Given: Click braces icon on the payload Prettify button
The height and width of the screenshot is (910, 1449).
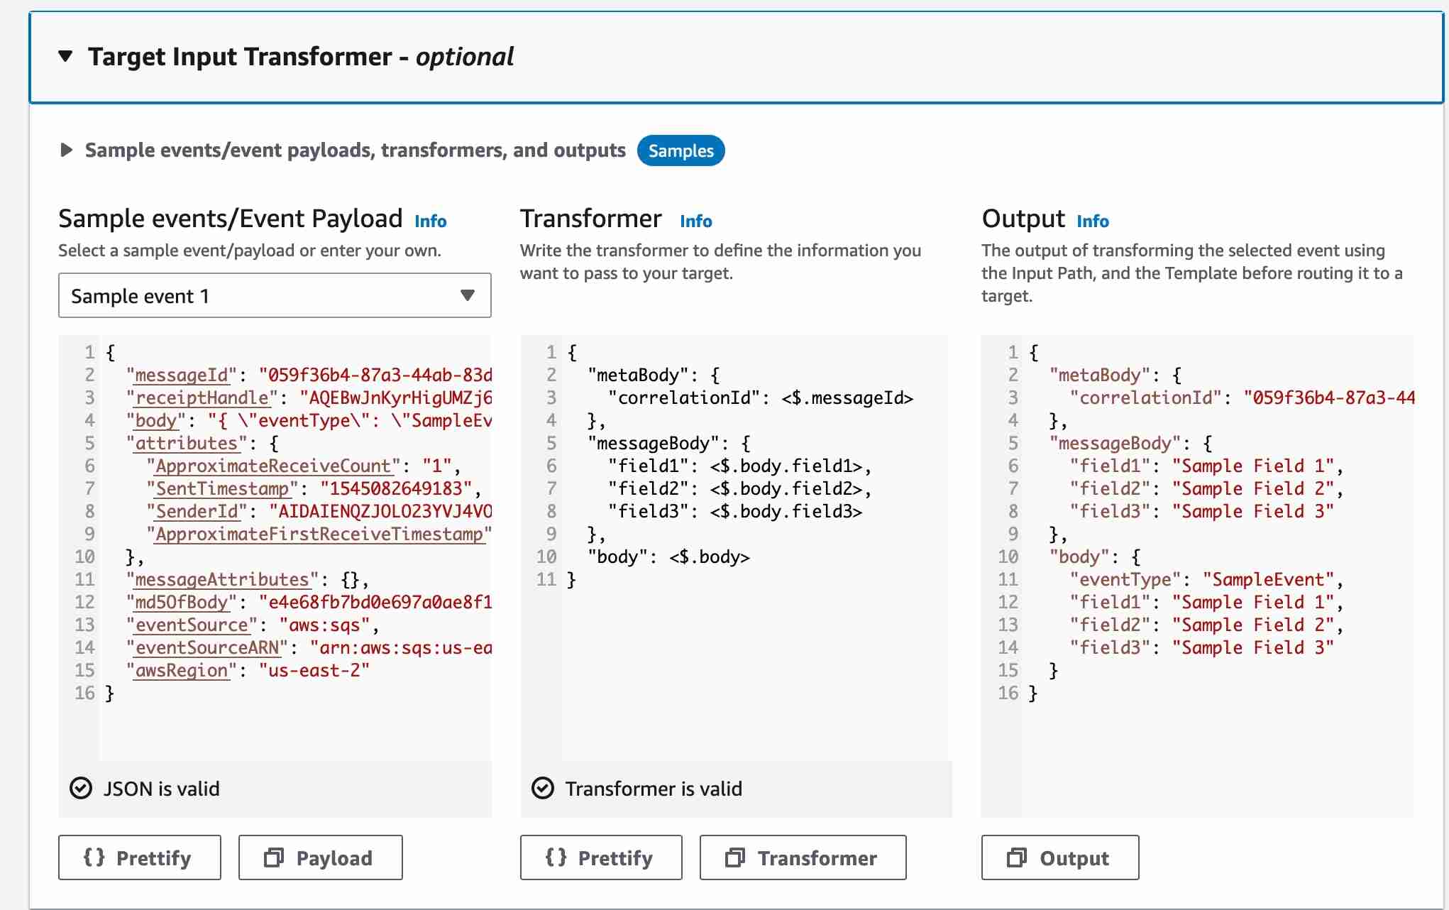Looking at the screenshot, I should [94, 857].
